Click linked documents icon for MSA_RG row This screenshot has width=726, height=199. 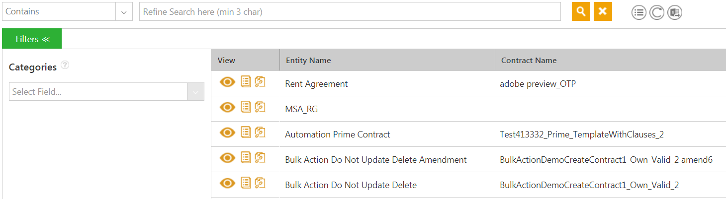pos(260,107)
